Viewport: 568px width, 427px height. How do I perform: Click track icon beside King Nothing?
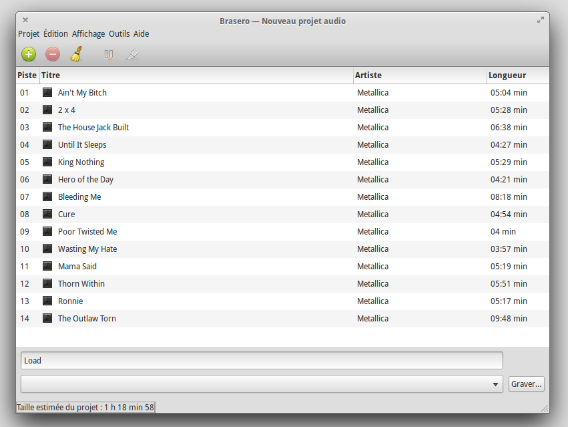[x=47, y=162]
